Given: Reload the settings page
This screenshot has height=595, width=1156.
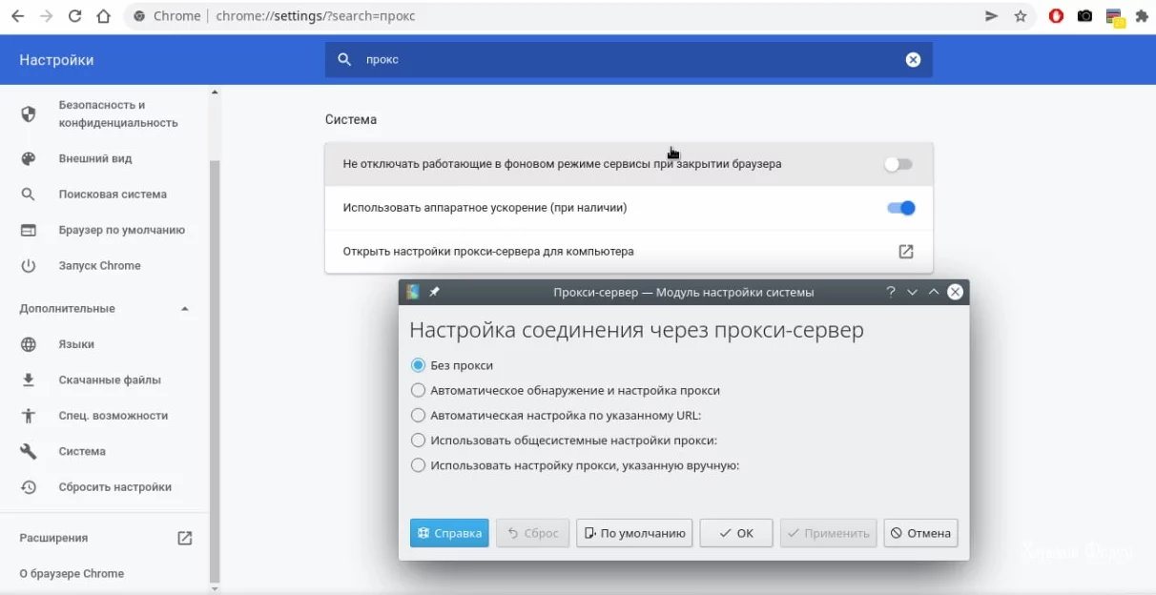Looking at the screenshot, I should coord(75,16).
